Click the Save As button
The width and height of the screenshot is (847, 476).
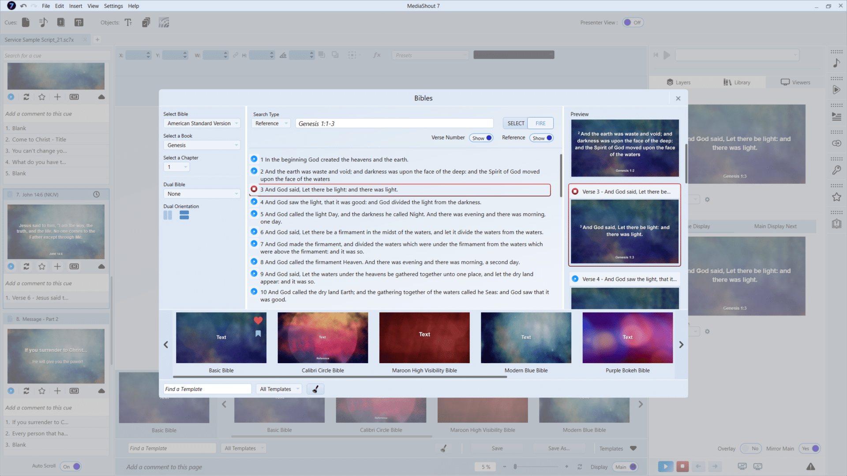558,448
